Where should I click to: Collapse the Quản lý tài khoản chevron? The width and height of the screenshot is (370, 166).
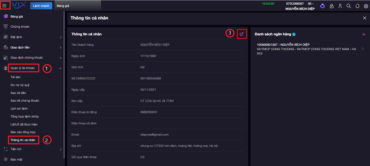click(x=60, y=68)
